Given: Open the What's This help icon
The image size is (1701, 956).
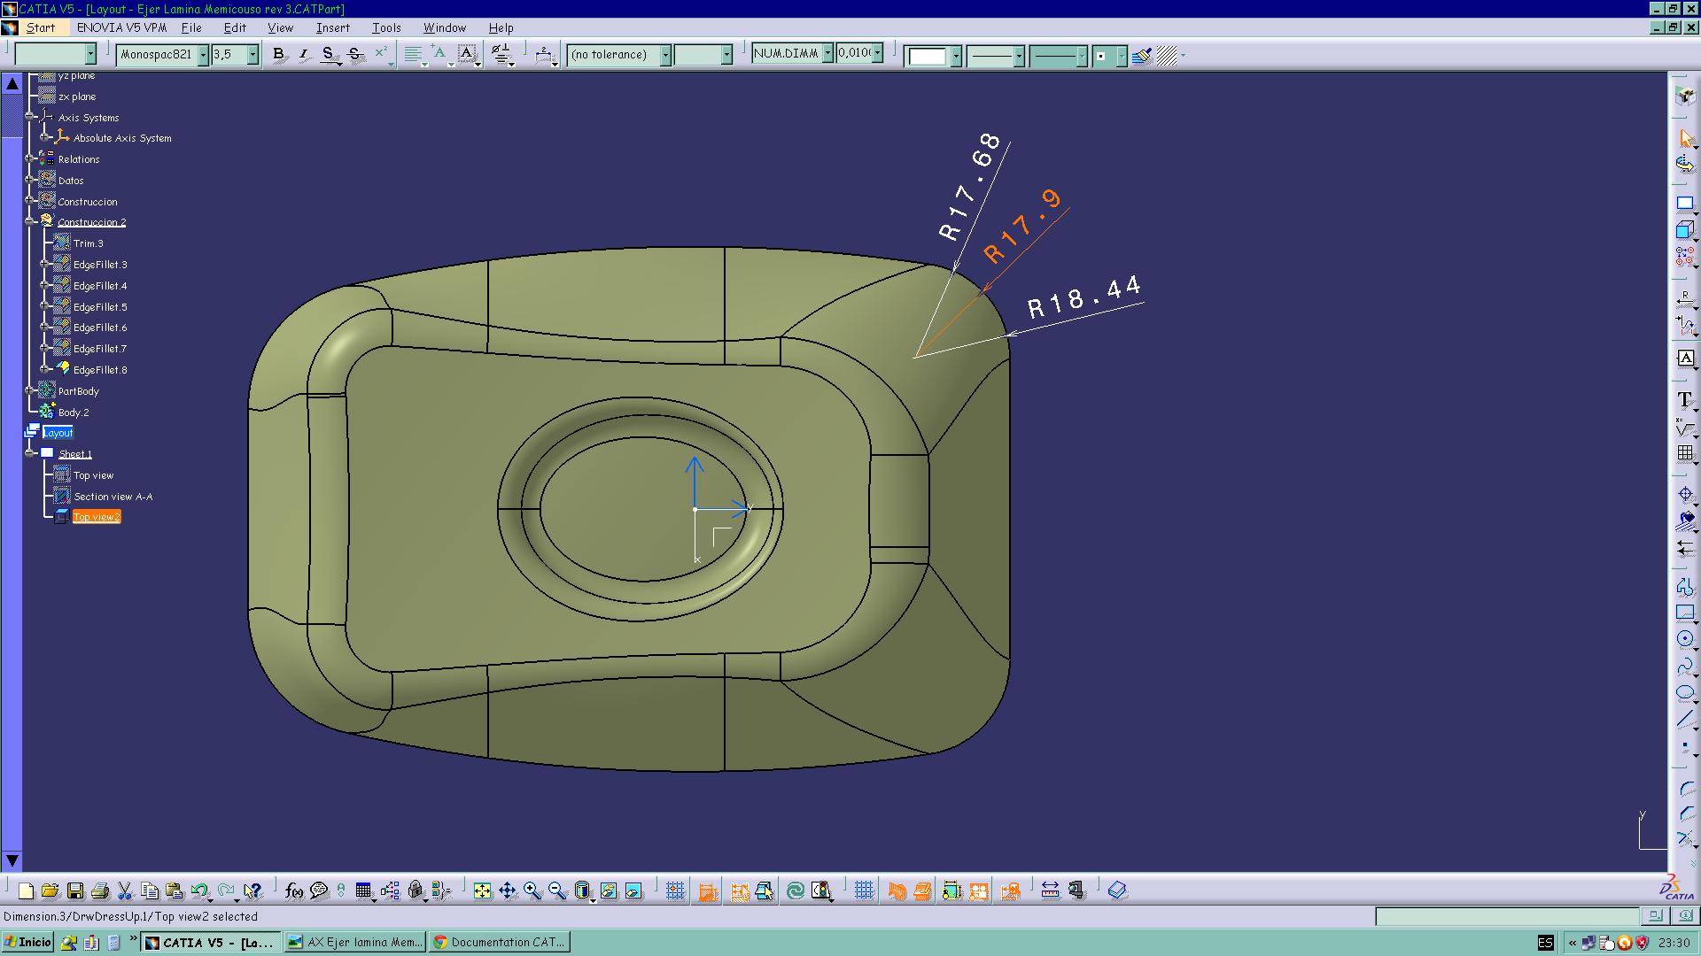Looking at the screenshot, I should (x=253, y=890).
